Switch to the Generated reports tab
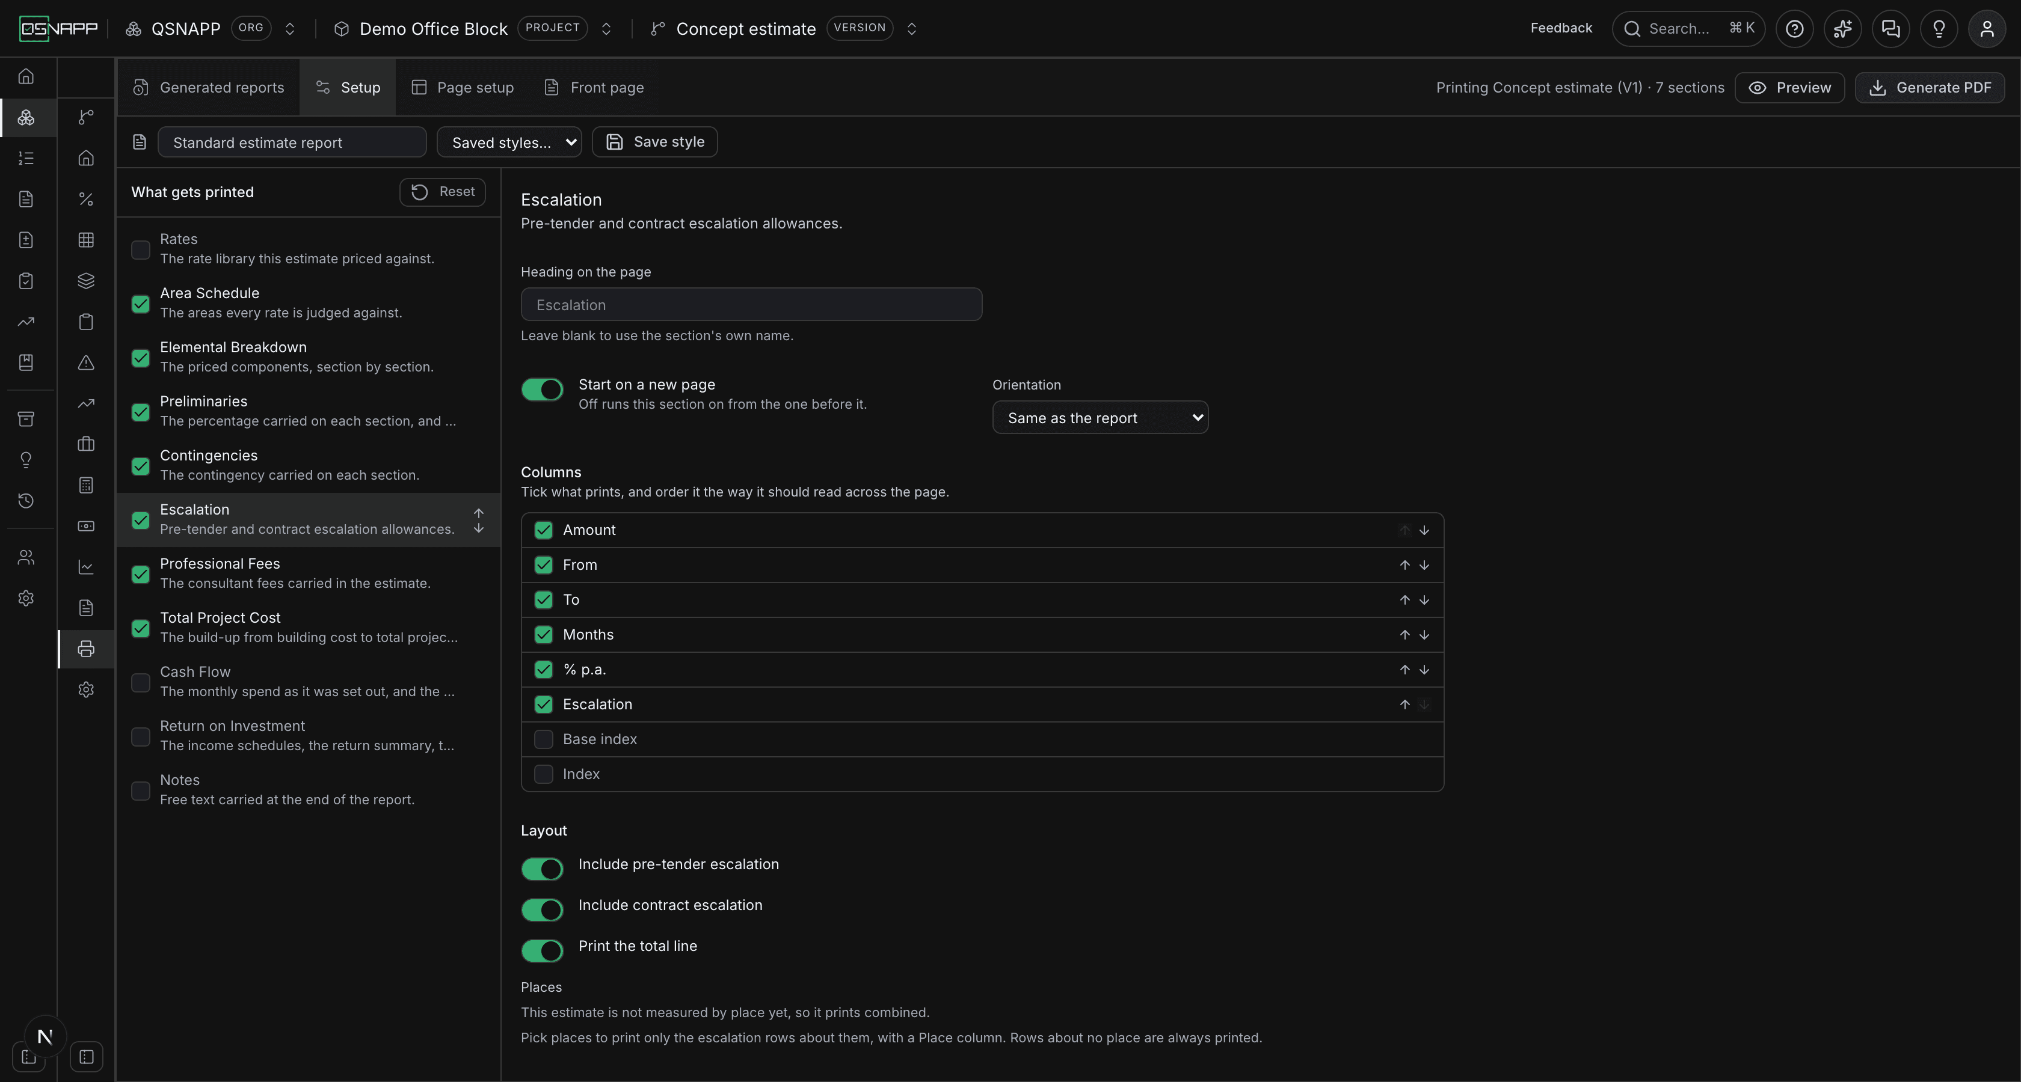 (x=209, y=87)
